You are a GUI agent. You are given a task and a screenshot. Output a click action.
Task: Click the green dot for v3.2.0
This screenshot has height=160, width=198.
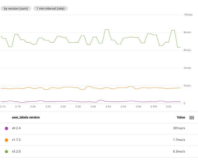tap(7, 152)
